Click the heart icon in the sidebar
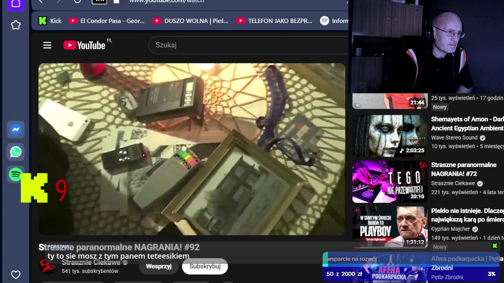Image resolution: width=504 pixels, height=283 pixels. (16, 274)
